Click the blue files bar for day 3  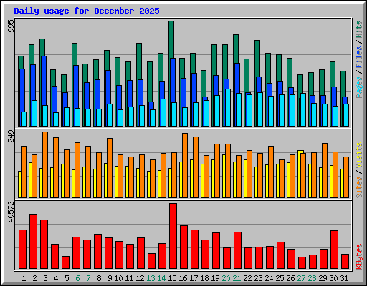(44, 81)
